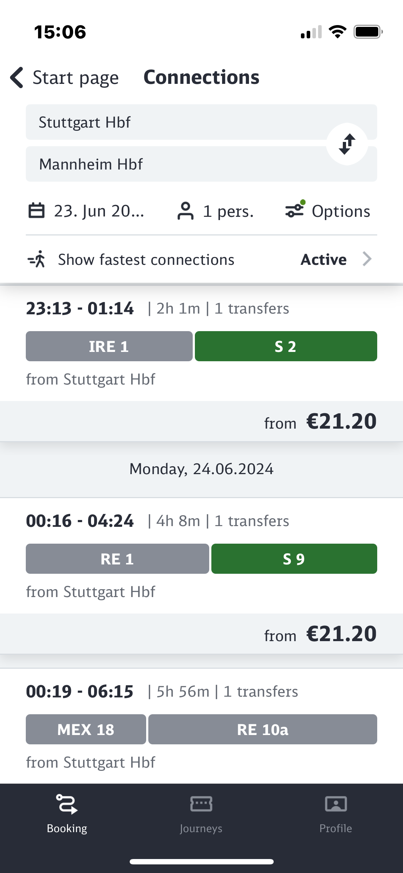Toggle Show fastest connections Active setting

323,259
